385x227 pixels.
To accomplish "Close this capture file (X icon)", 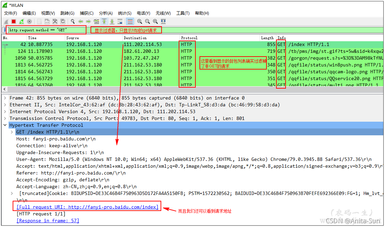I will (x=55, y=21).
